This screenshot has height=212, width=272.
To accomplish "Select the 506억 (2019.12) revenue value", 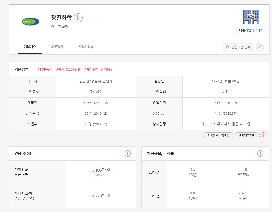I will pyautogui.click(x=96, y=103).
